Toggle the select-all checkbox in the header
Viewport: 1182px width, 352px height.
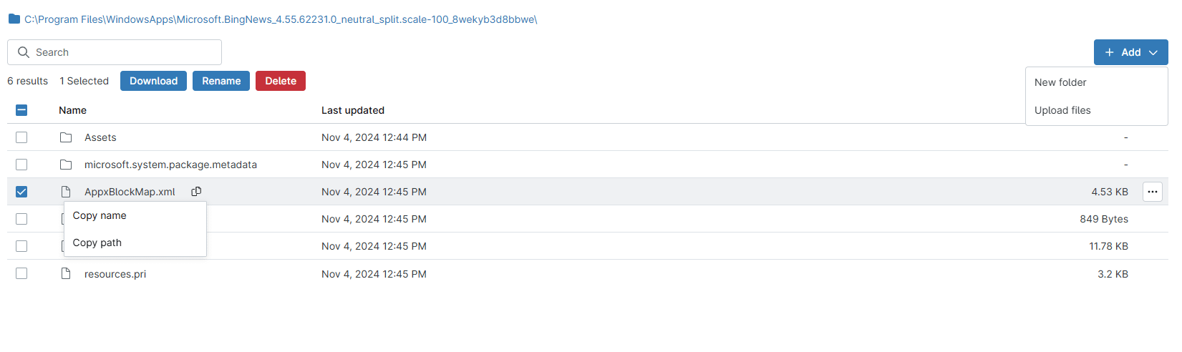click(x=21, y=110)
